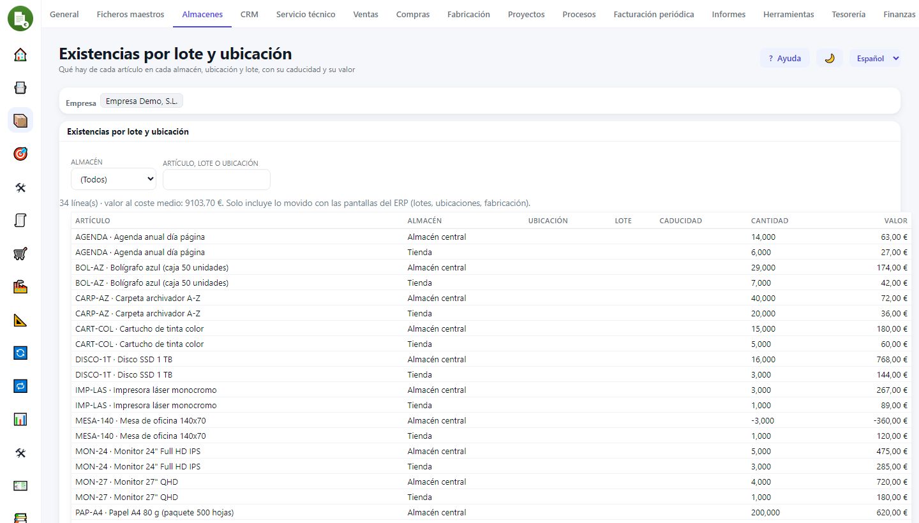The width and height of the screenshot is (919, 523).
Task: Select 'IMP-LAS' article in the 89,00 € row
Action: click(146, 405)
